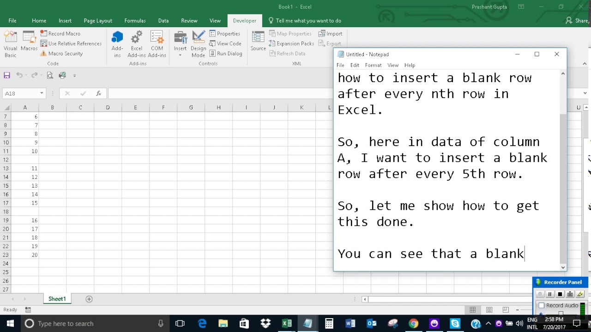
Task: Click the Record Macro button
Action: (x=60, y=34)
